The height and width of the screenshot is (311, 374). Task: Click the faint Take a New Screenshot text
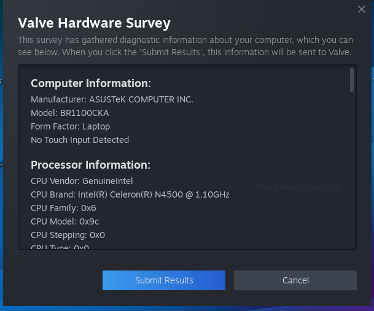click(296, 186)
